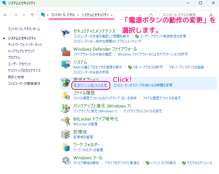This screenshot has height=174, width=219.
Task: Open BitLocker drive lock icon
Action: [x=66, y=121]
